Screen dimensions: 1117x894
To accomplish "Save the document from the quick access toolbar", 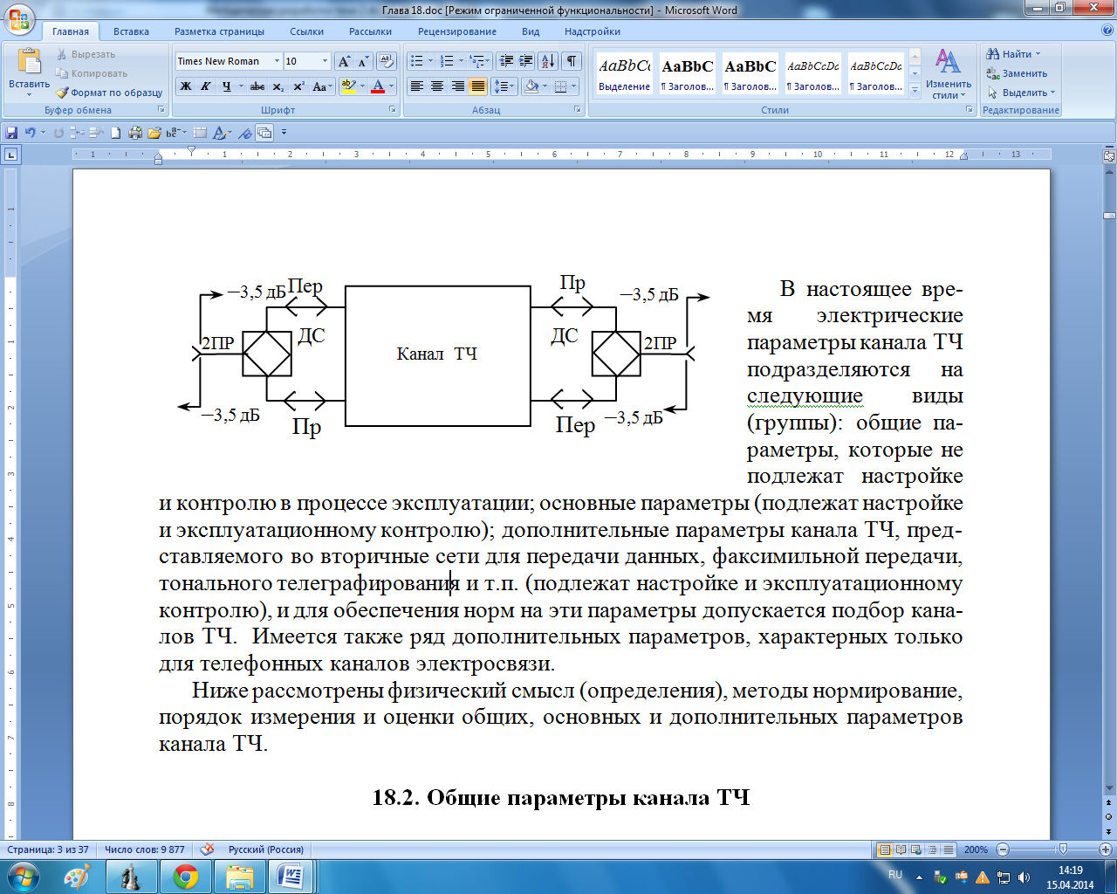I will [x=11, y=133].
